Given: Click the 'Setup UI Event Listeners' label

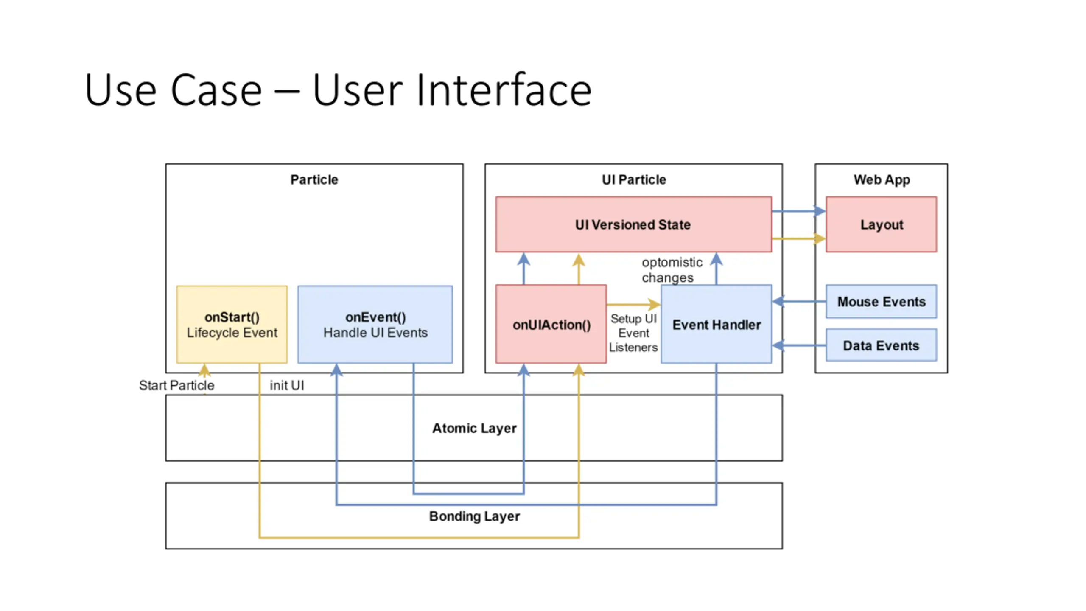Looking at the screenshot, I should [633, 333].
